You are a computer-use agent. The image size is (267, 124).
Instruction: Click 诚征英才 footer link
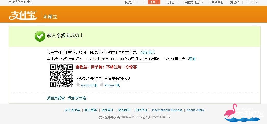(x=107, y=110)
